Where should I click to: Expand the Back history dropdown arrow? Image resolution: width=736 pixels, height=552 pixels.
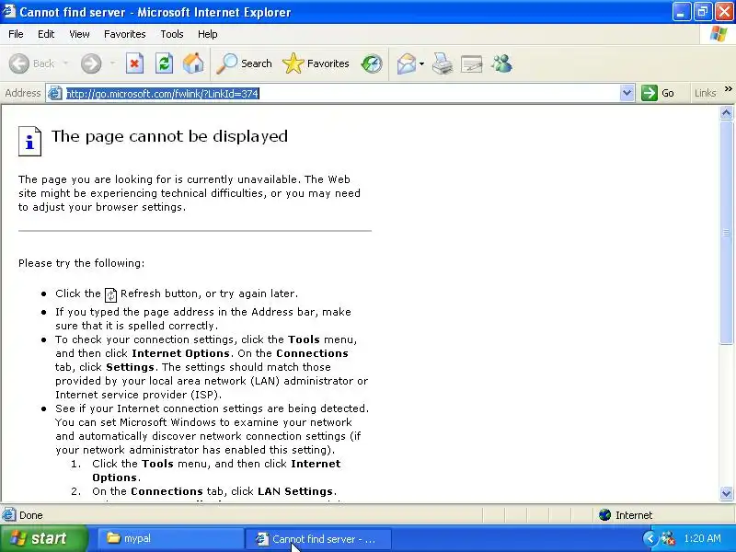click(65, 63)
